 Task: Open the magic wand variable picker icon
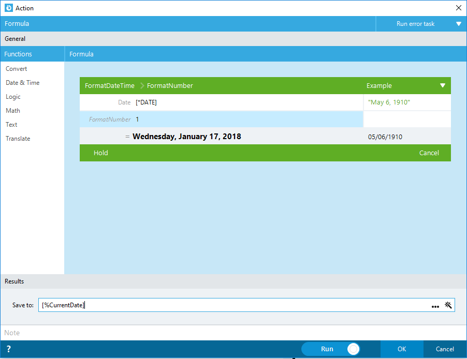coord(448,305)
